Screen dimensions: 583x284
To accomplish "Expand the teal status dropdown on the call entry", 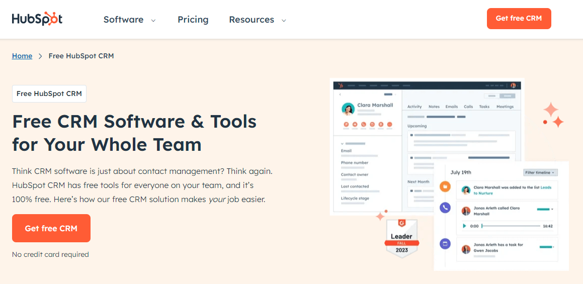I will click(x=545, y=209).
